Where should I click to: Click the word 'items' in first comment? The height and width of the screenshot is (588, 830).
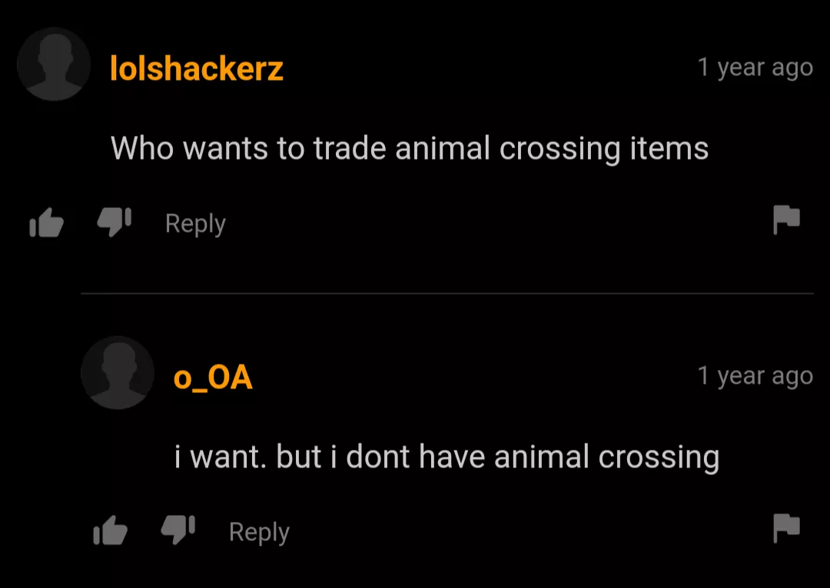point(669,148)
